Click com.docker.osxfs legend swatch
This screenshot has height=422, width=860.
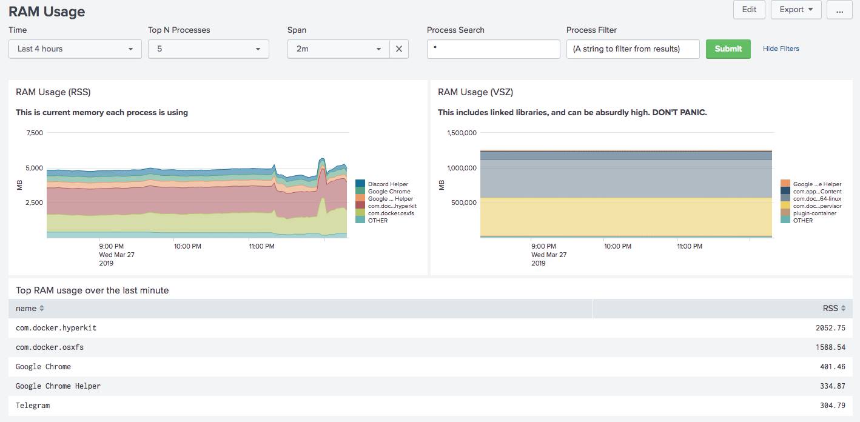coord(360,213)
